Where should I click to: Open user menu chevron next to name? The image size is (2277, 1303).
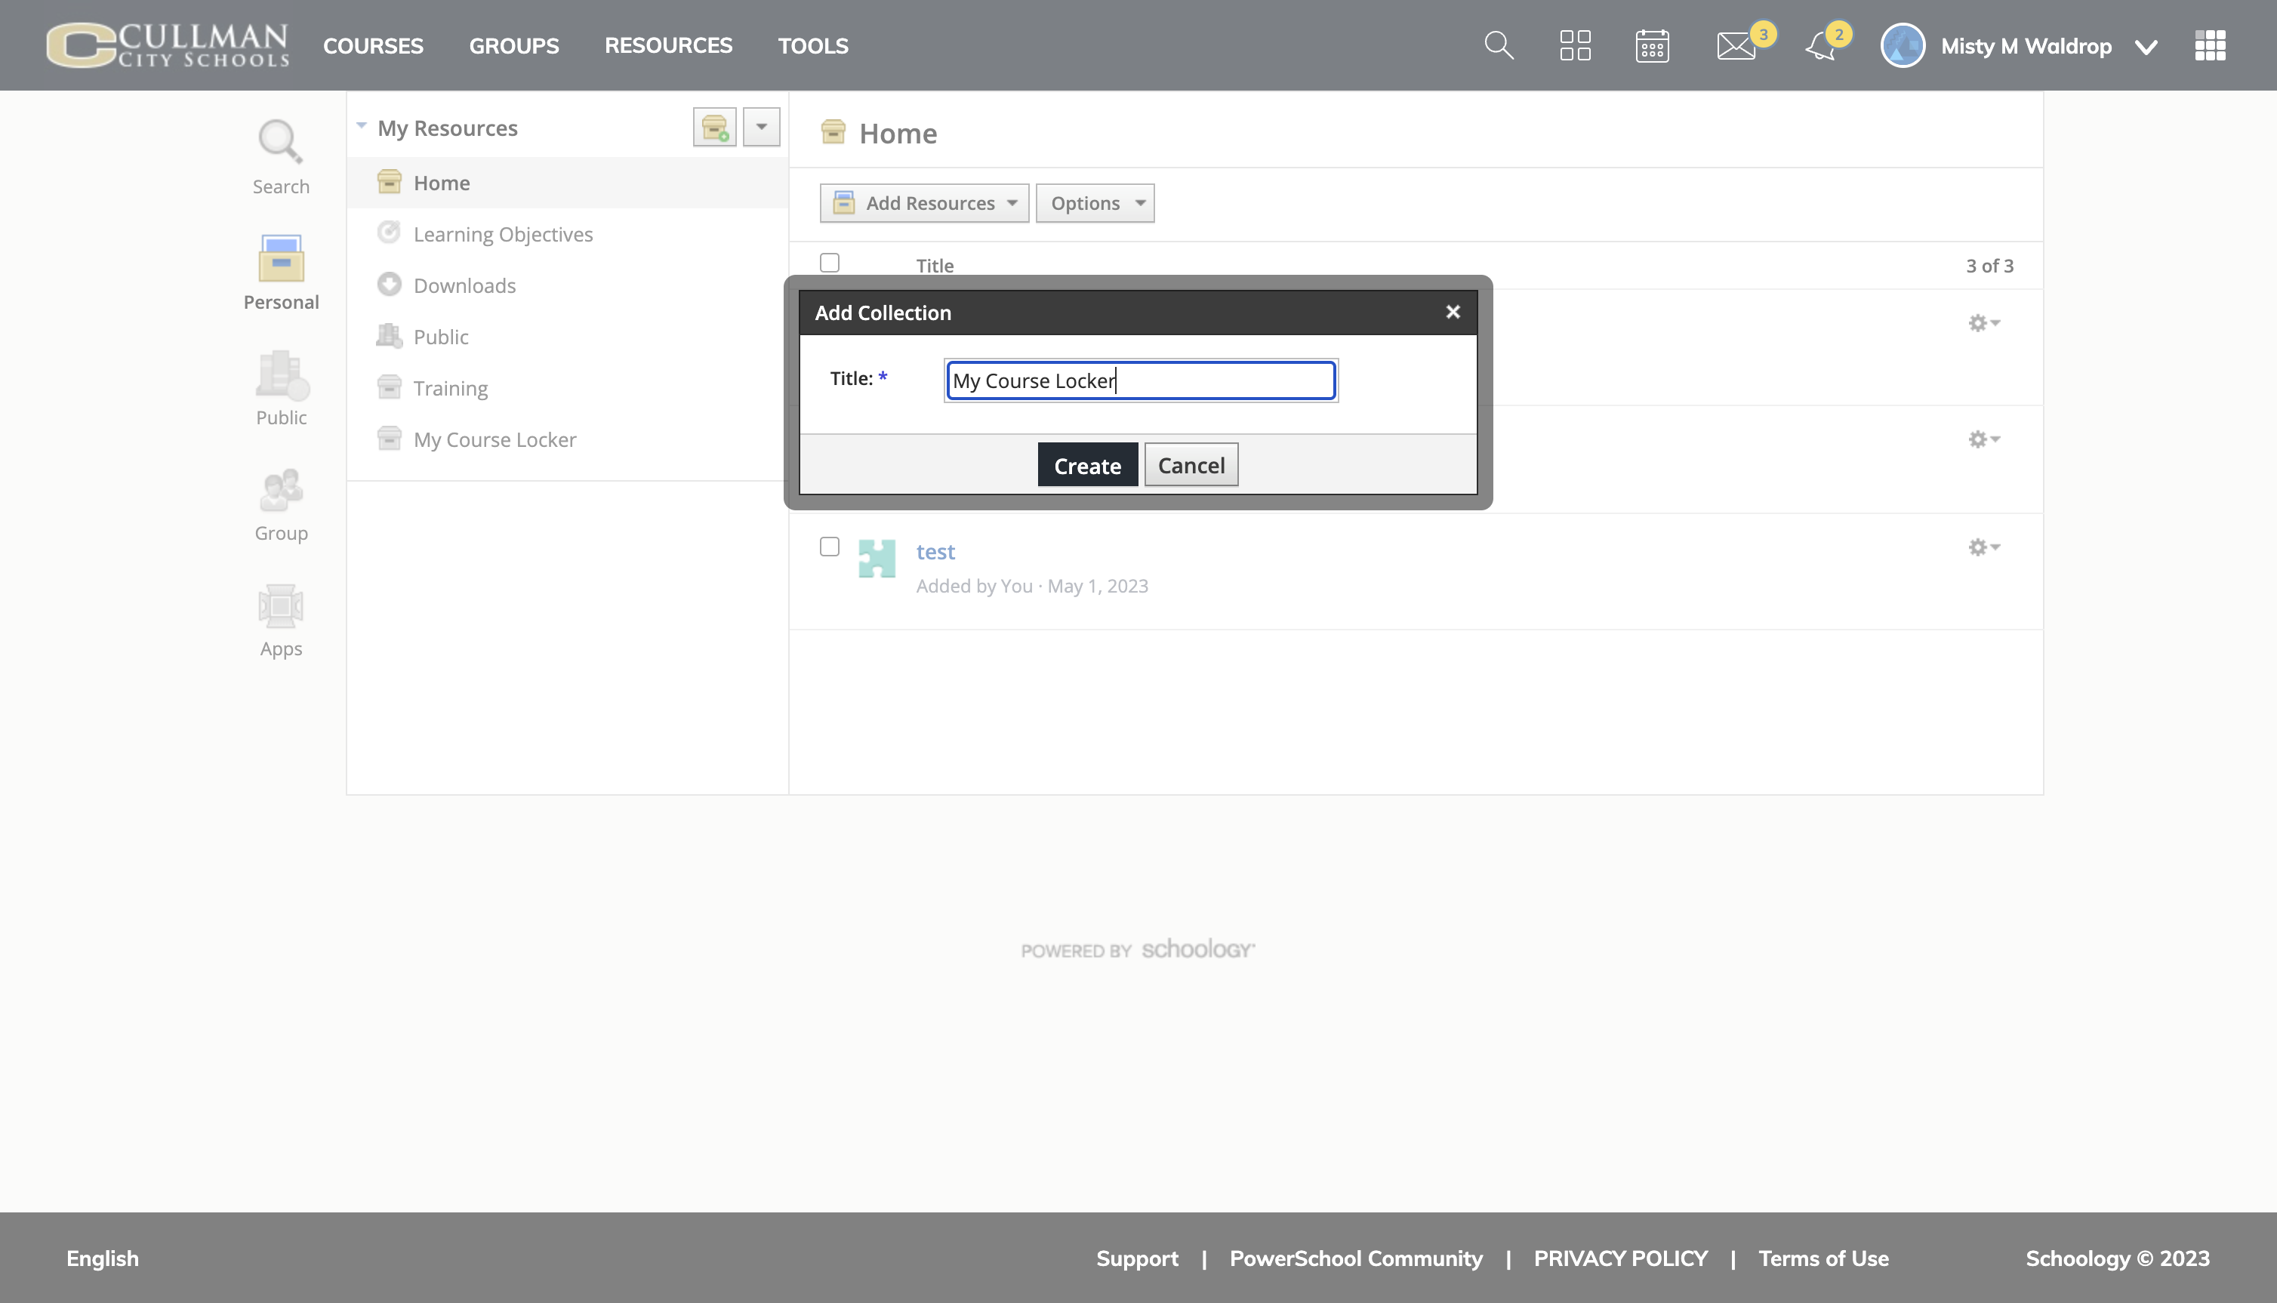pyautogui.click(x=2145, y=47)
